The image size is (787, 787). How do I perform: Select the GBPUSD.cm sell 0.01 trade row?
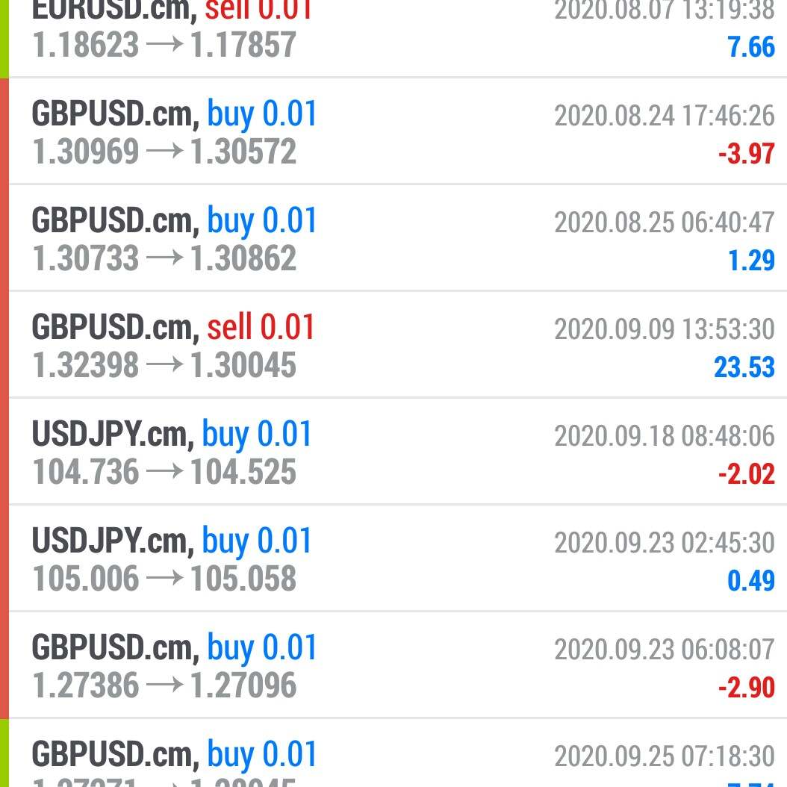pos(397,345)
